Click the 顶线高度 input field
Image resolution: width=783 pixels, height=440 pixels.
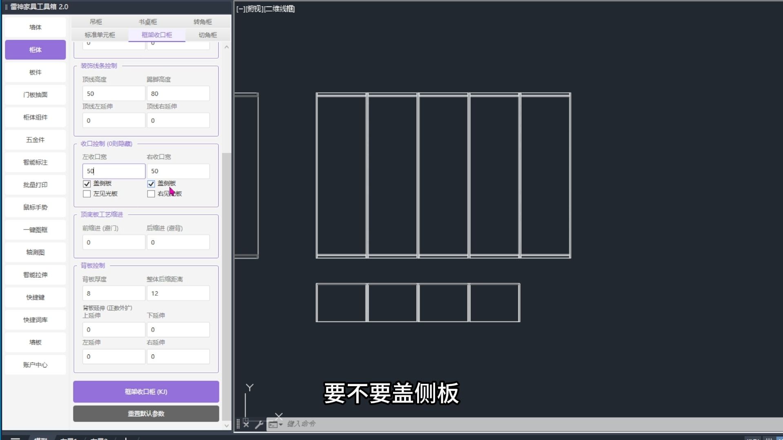pyautogui.click(x=114, y=94)
